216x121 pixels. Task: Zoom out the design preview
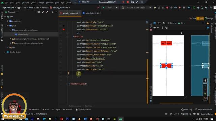point(205,90)
